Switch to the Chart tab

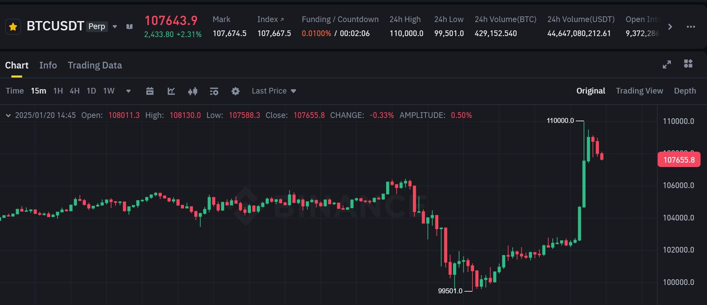click(17, 65)
